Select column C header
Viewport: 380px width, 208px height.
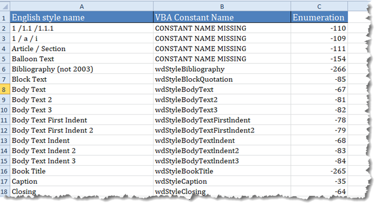click(319, 6)
